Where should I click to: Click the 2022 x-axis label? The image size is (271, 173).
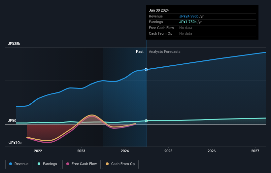[38, 151]
